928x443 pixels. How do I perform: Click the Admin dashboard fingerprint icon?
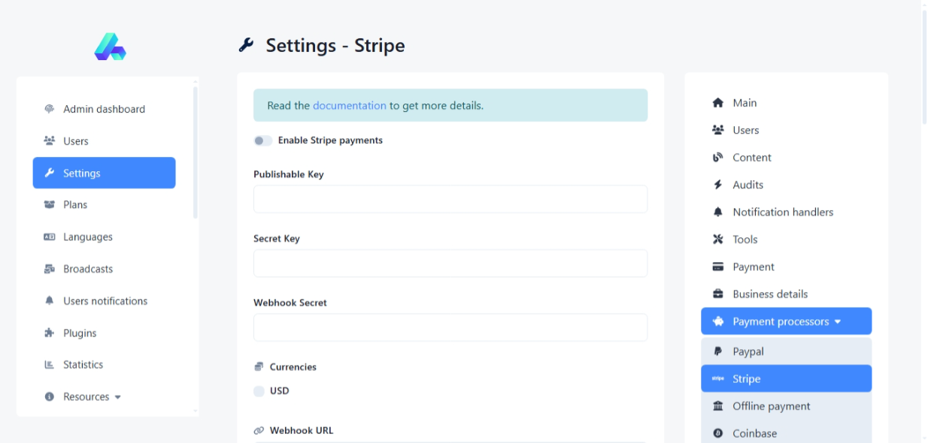coord(50,109)
